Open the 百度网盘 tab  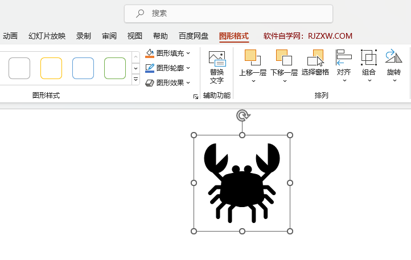[x=194, y=36]
